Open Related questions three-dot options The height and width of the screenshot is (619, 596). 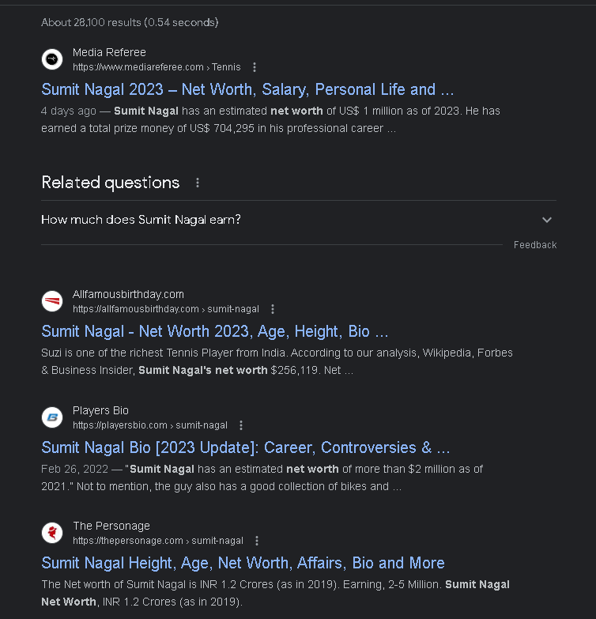[x=198, y=183]
